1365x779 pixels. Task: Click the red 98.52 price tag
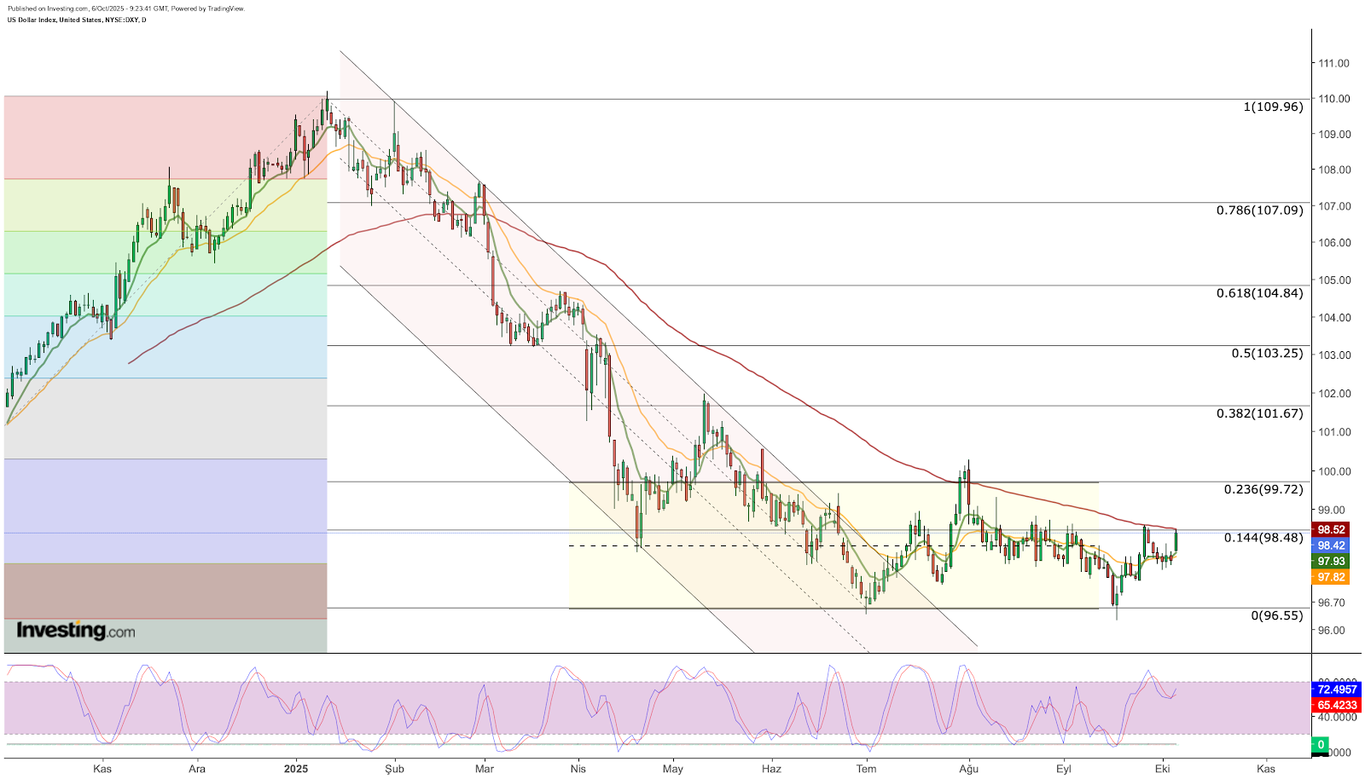pos(1331,529)
